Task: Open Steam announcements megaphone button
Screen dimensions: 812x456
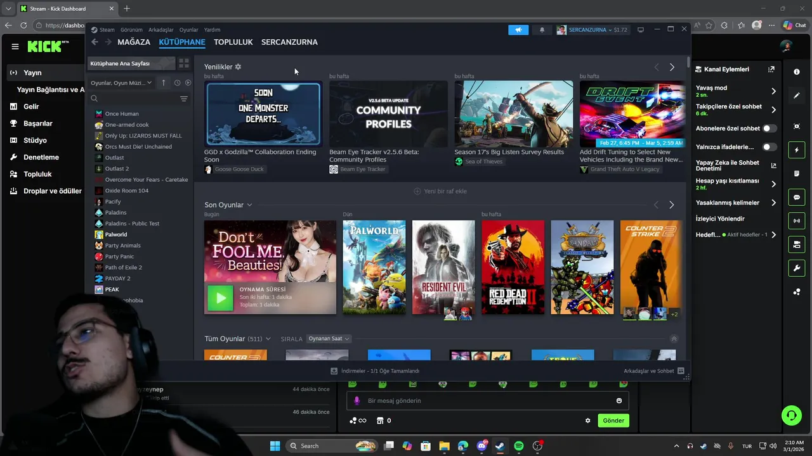Action: click(x=518, y=30)
